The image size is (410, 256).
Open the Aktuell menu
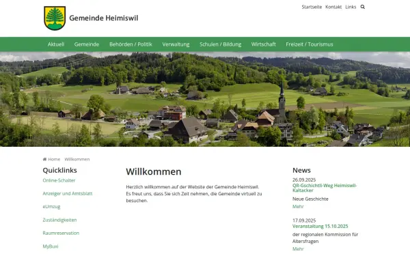(56, 44)
